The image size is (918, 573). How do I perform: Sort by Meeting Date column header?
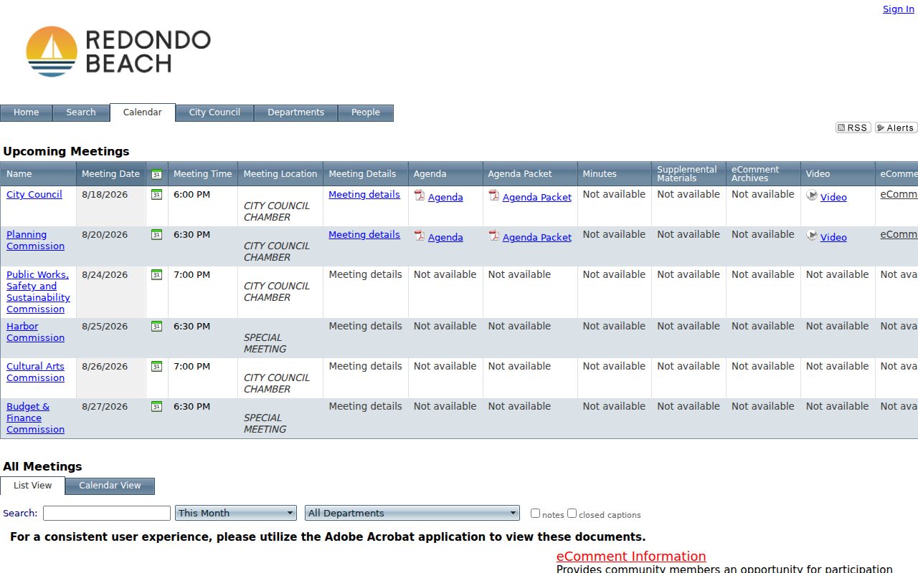pyautogui.click(x=110, y=174)
